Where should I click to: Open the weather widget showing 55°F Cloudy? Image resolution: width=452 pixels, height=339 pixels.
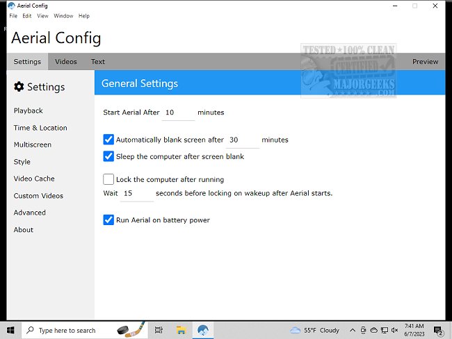pos(315,331)
